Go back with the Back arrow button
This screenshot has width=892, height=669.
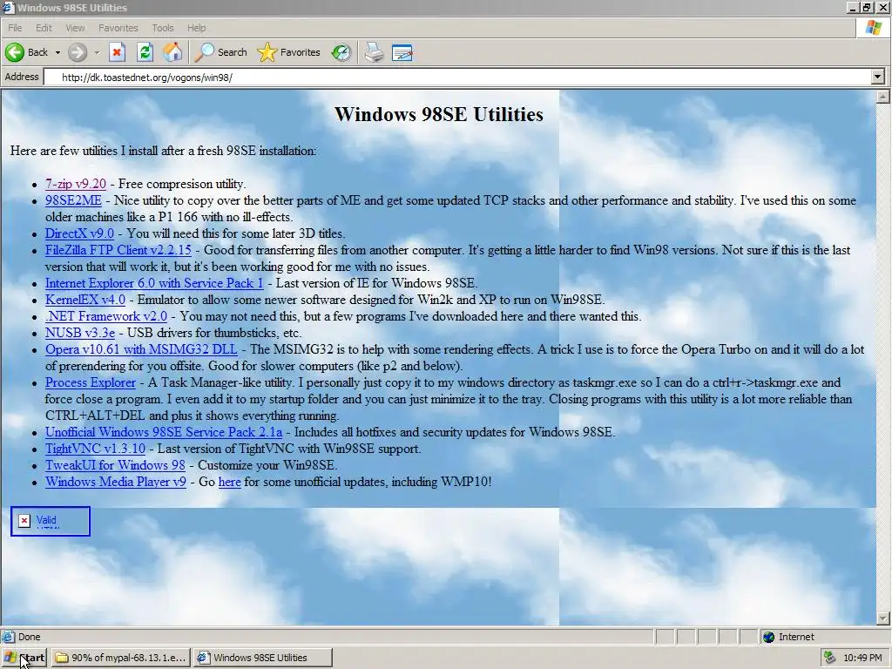27,52
